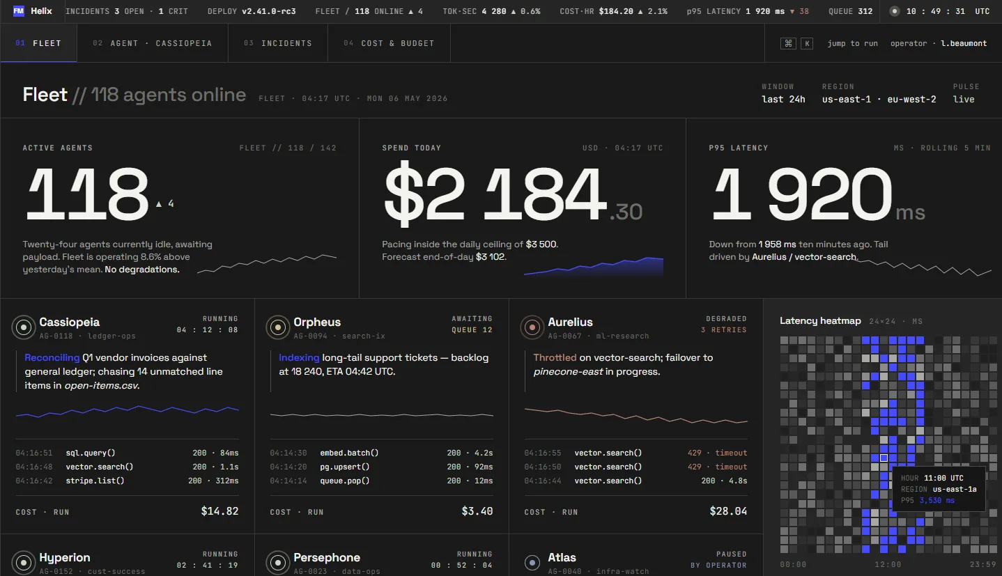1002x576 pixels.
Task: Click Aurelius 04:16:55 vector.search() timeout row
Action: pos(635,453)
